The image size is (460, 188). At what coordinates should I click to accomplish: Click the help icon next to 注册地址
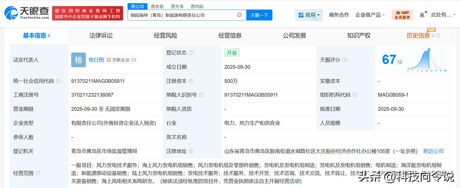click(x=191, y=151)
